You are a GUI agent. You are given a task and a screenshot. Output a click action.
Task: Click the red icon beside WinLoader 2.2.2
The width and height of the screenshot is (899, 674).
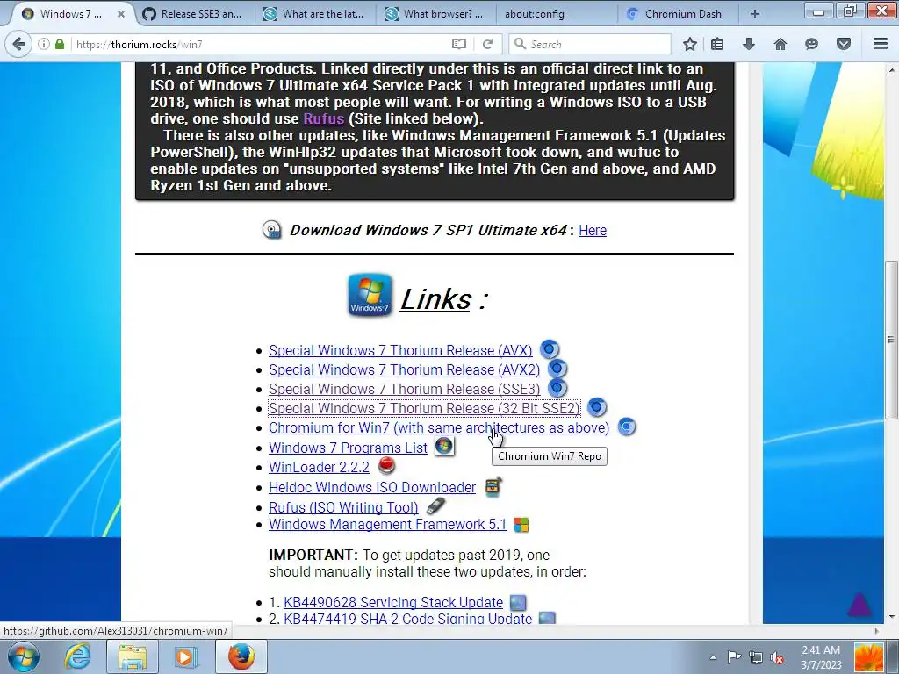click(x=387, y=465)
